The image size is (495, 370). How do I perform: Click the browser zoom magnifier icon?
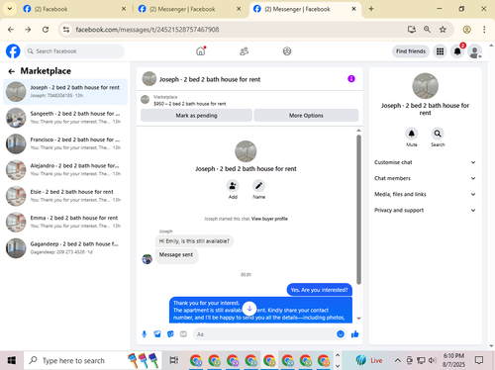click(x=427, y=30)
